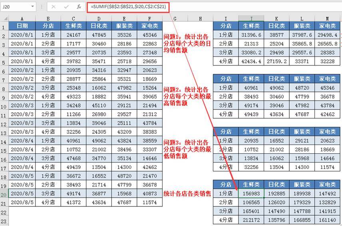Open the Insert Function fx button

click(x=79, y=7)
